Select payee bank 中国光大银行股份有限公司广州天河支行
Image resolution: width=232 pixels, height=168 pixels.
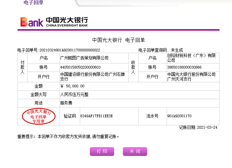click(x=191, y=77)
